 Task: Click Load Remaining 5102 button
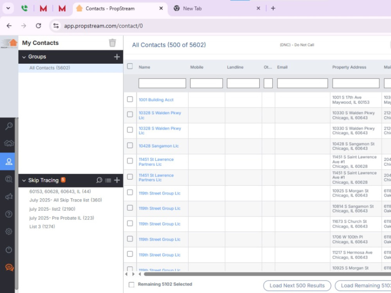pos(363,286)
